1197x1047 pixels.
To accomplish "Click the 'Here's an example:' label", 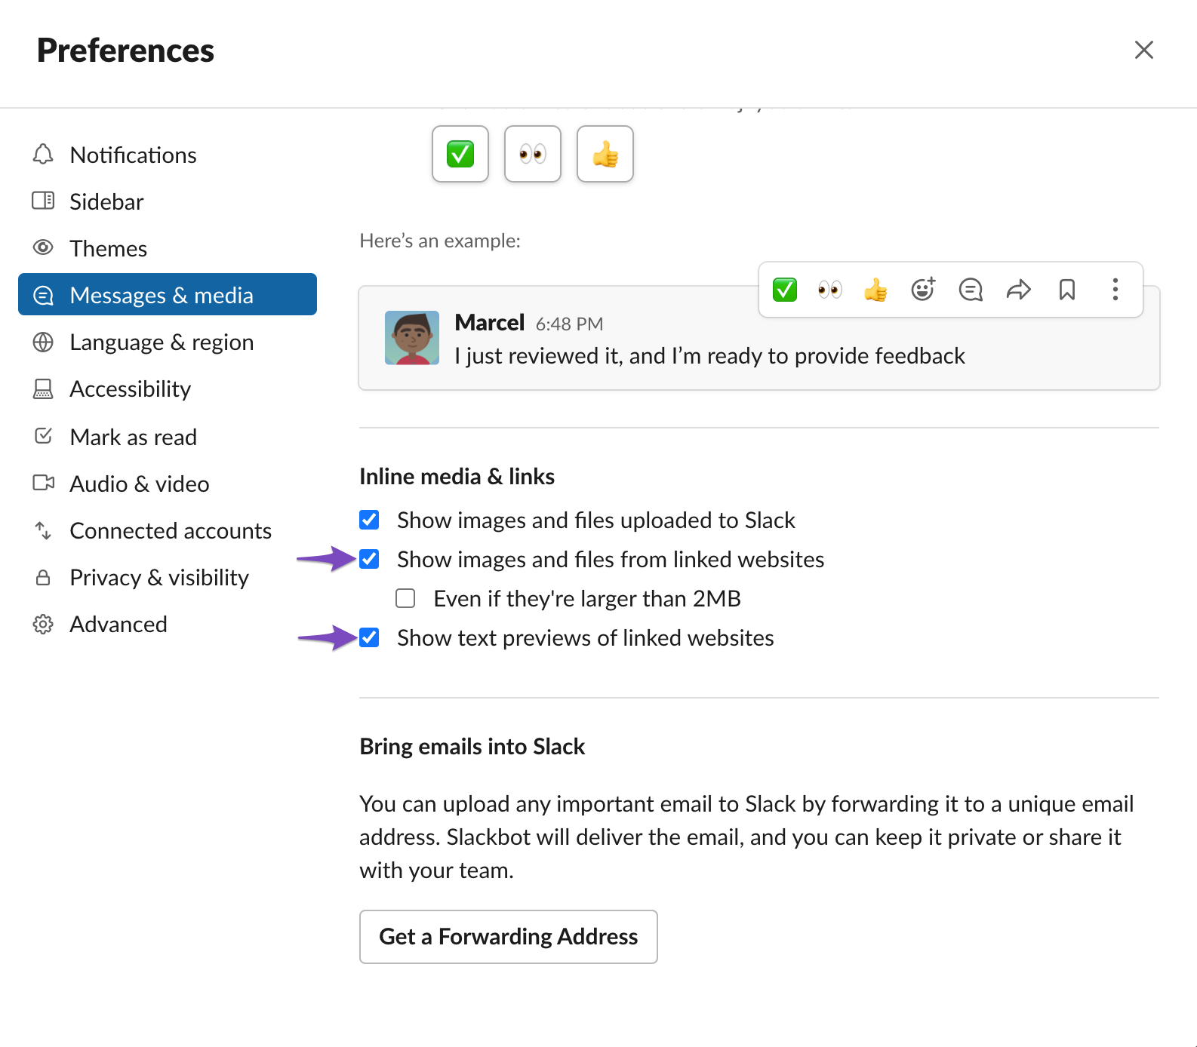I will 440,241.
